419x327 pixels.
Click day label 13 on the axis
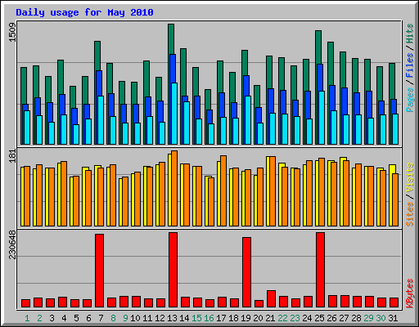(172, 318)
